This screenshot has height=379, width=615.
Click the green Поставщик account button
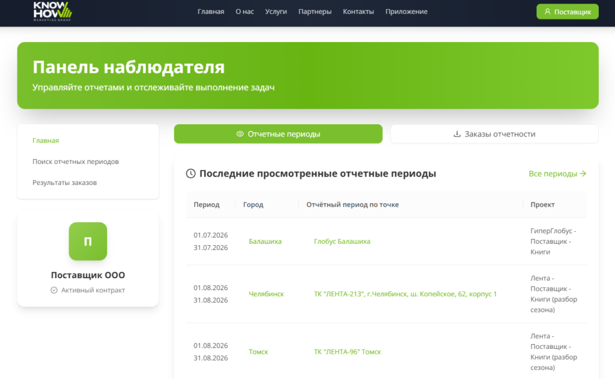[x=568, y=12]
